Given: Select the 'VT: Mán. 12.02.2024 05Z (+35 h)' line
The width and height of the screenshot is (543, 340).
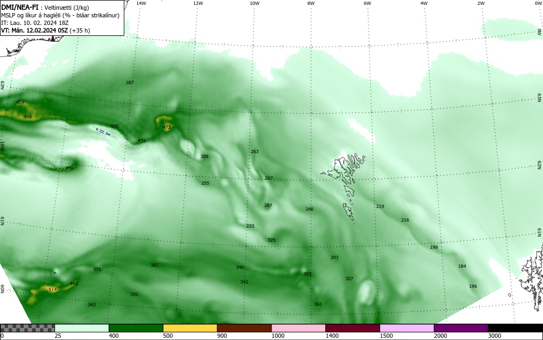Looking at the screenshot, I should tap(46, 30).
